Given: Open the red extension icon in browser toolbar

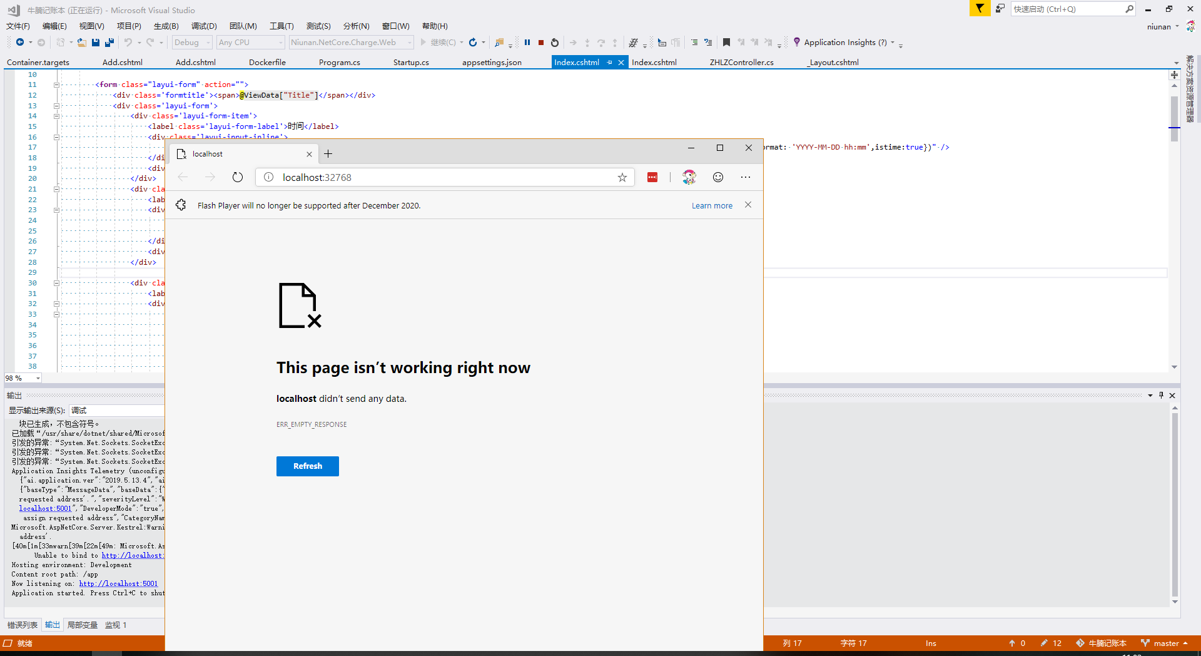Looking at the screenshot, I should click(652, 177).
